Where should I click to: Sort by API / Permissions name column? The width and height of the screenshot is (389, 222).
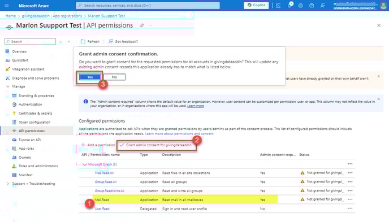click(x=101, y=155)
